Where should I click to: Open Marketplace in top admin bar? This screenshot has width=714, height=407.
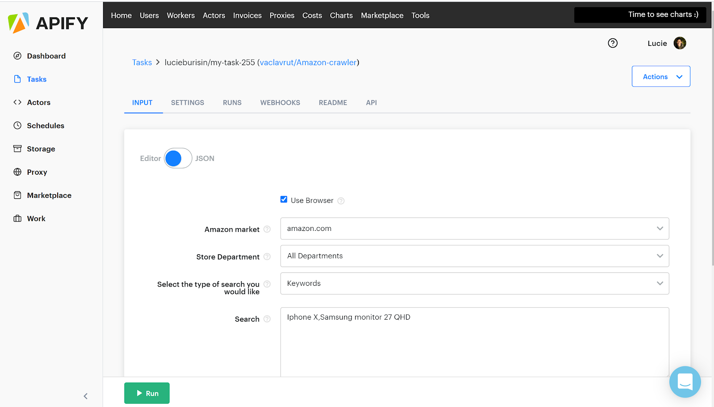(x=382, y=15)
